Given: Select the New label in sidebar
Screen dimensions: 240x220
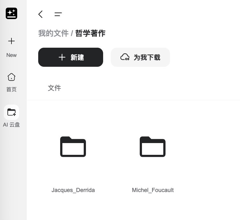Looking at the screenshot, I should click(x=11, y=55).
